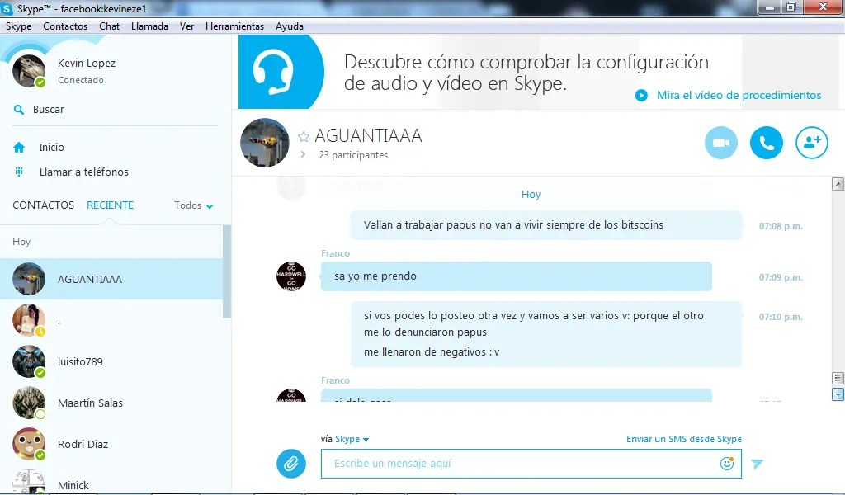This screenshot has height=495, width=845.
Task: Click luisito789's avatar
Action: [x=29, y=361]
